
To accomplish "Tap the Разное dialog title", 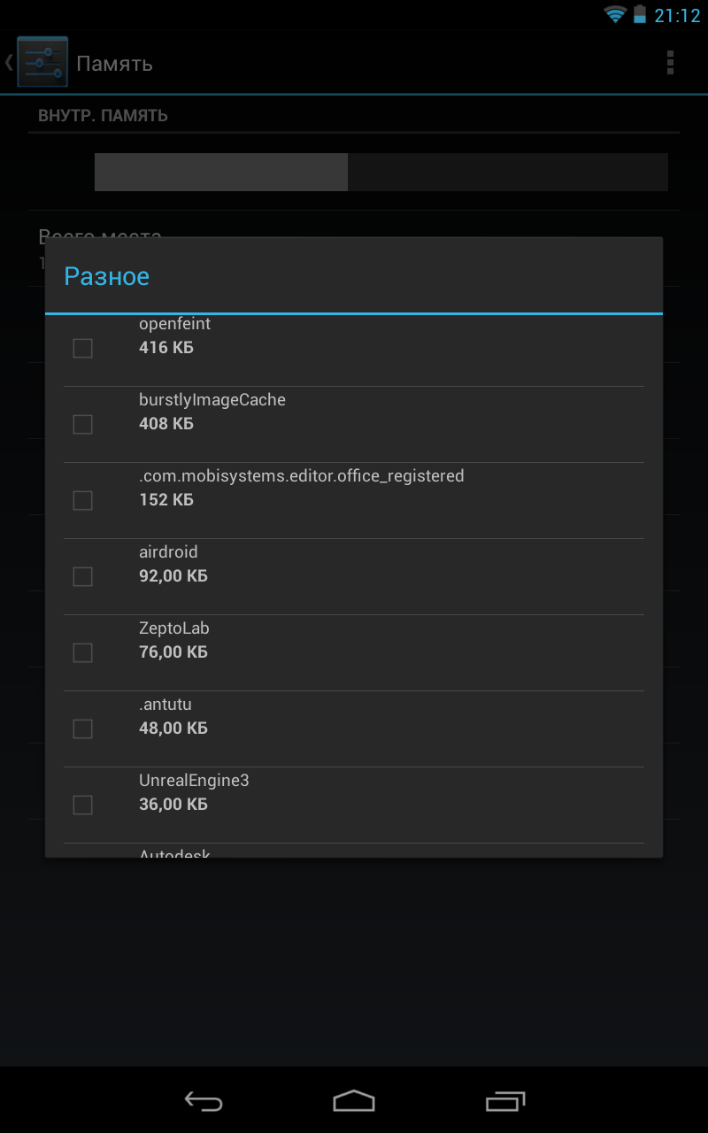I will (107, 276).
